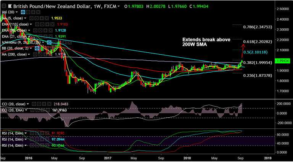Click the Fibonacci 0.786(2.34753) level label

click(258, 27)
